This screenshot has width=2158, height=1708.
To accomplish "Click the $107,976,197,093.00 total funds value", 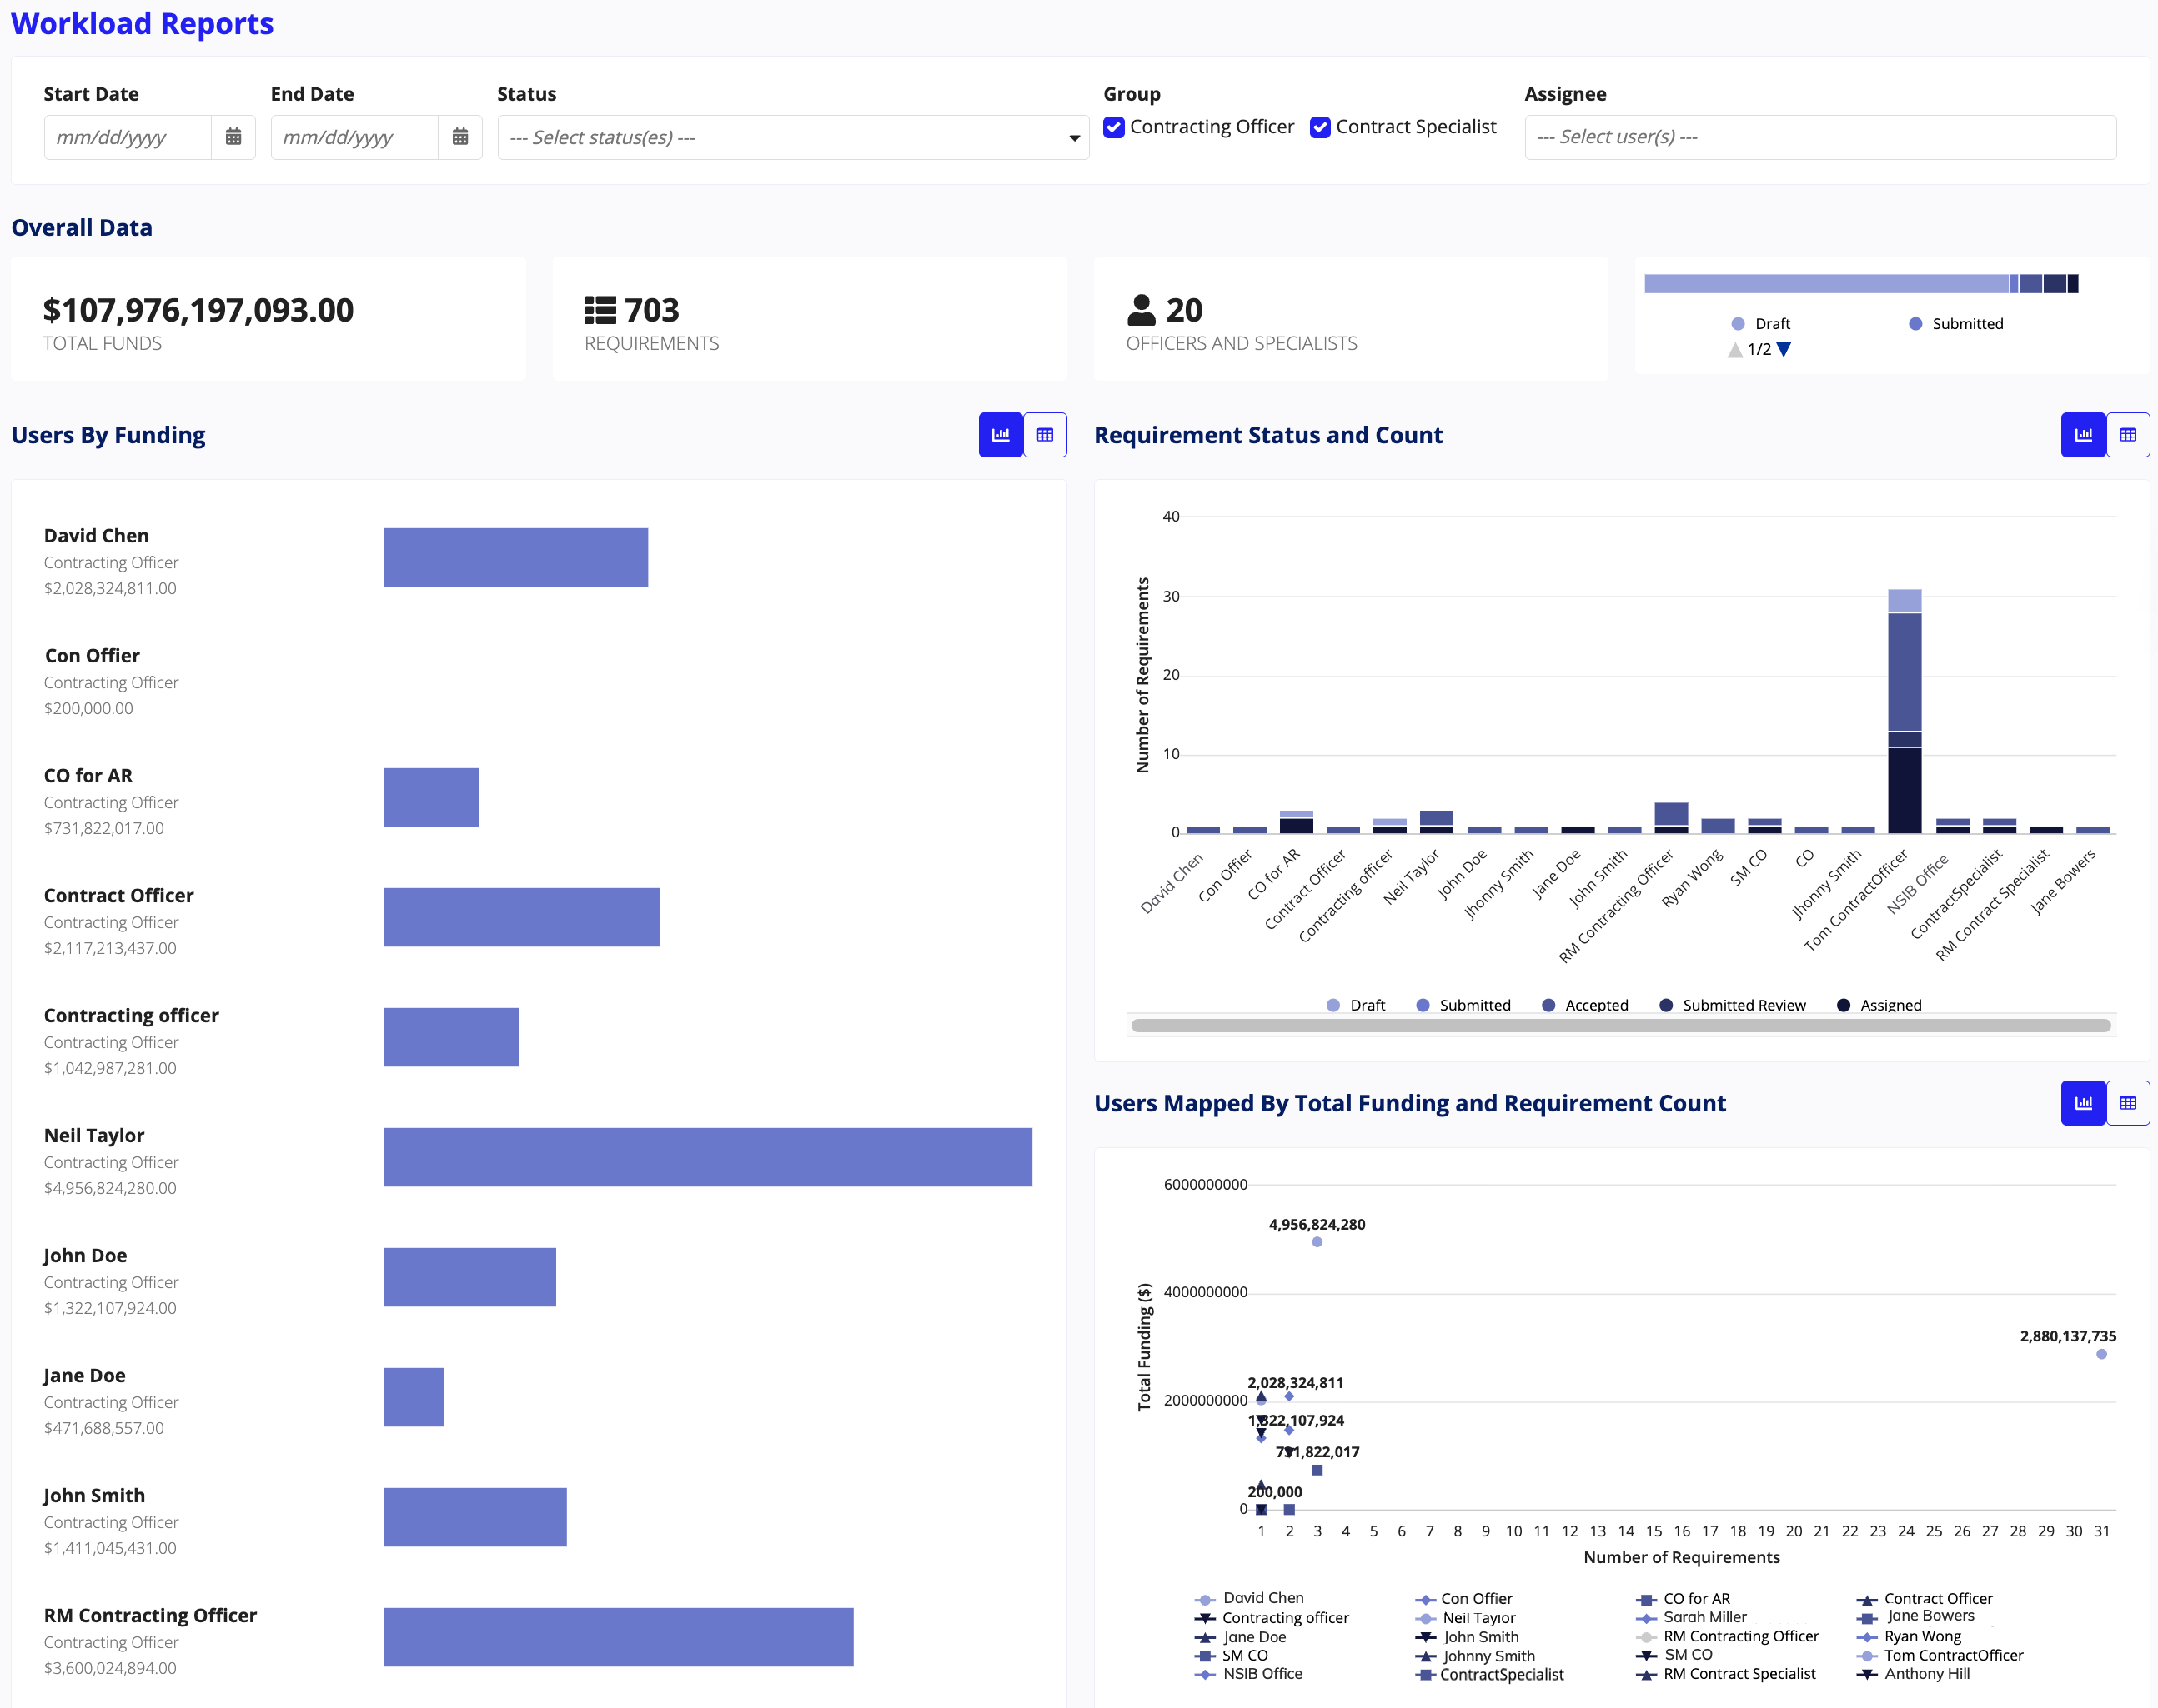I will click(x=198, y=310).
